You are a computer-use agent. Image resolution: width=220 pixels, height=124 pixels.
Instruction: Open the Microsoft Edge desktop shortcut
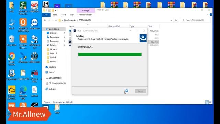click(23, 93)
